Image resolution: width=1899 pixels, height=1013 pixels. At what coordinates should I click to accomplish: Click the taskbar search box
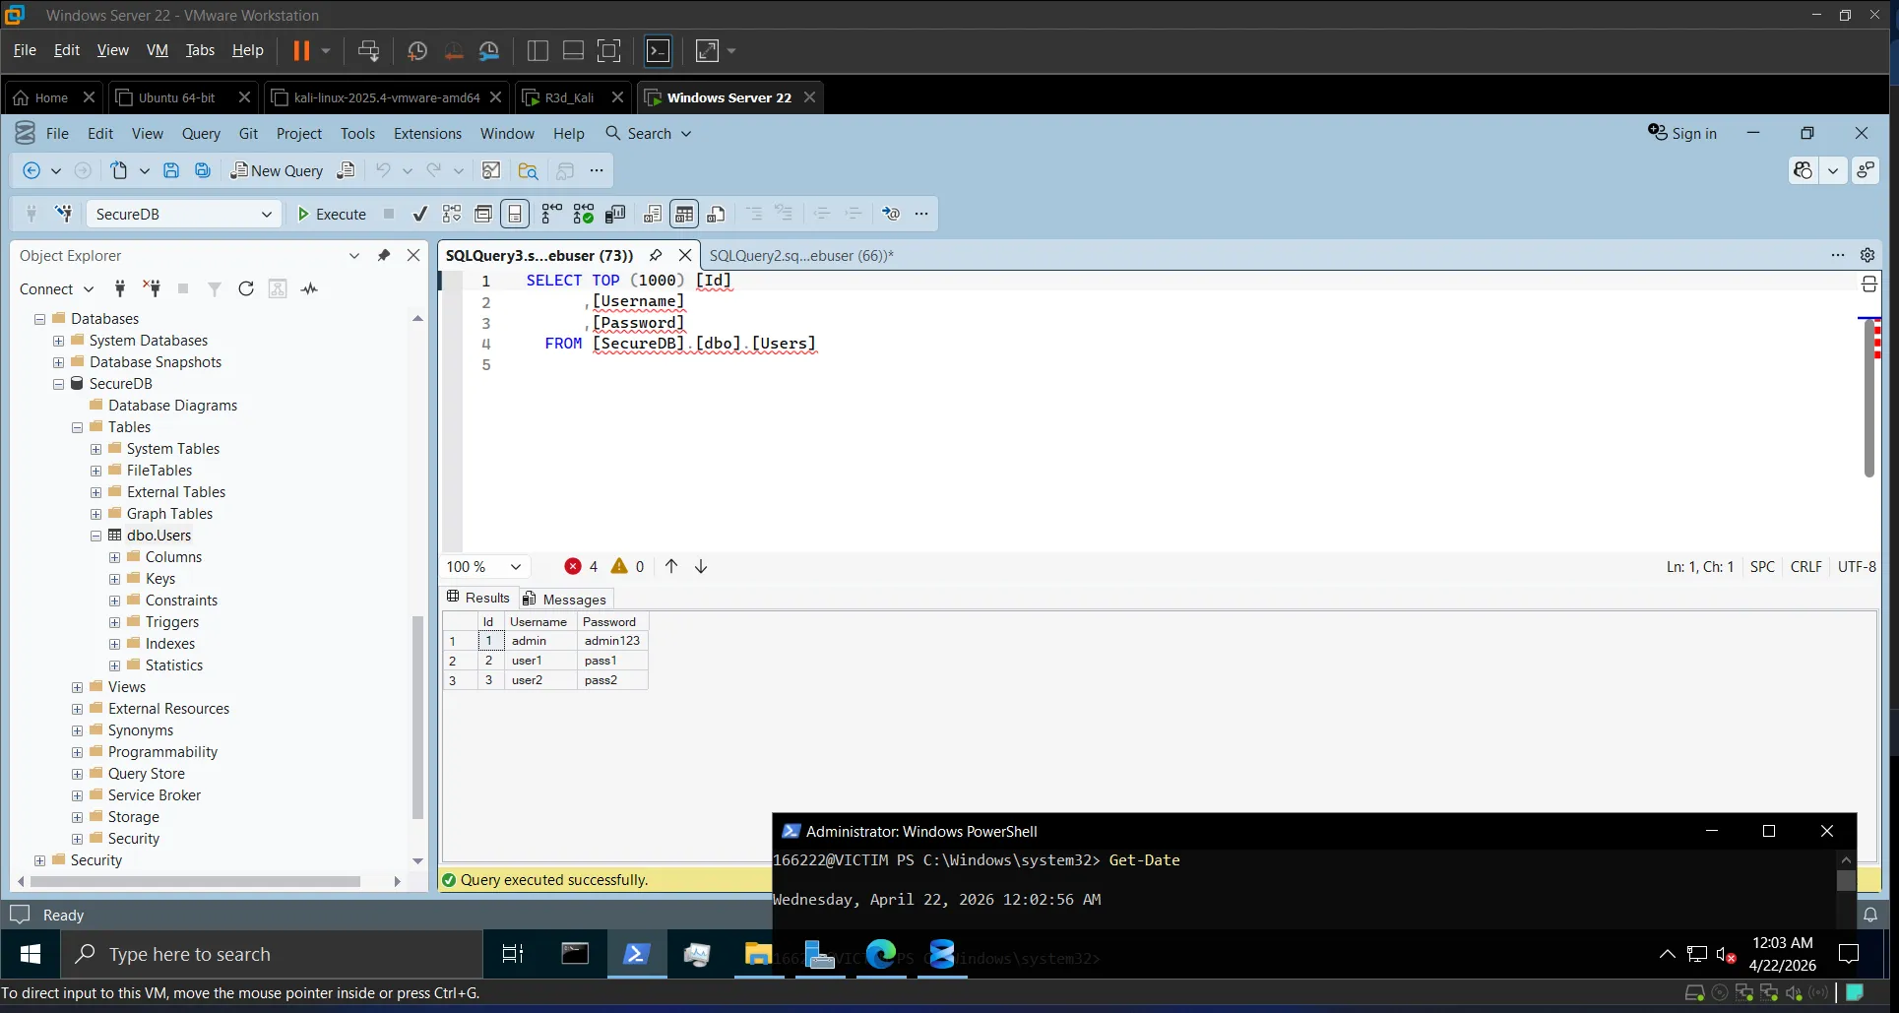272,954
